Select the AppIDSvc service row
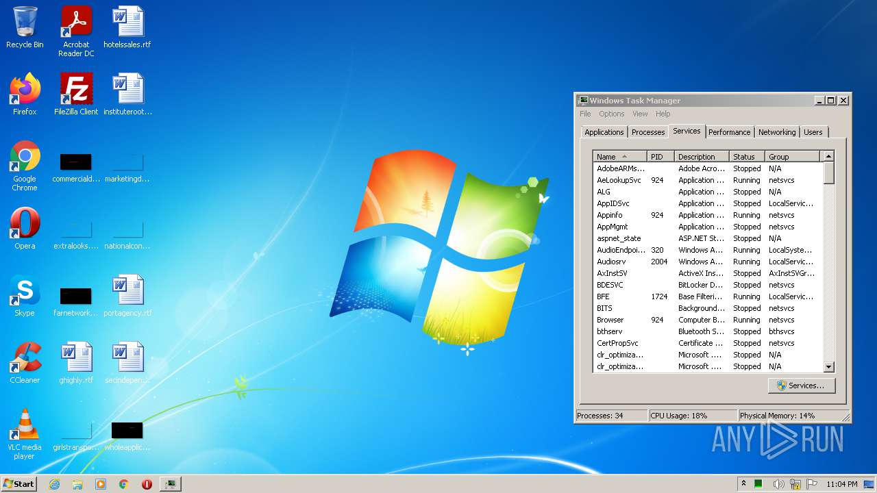The height and width of the screenshot is (493, 877). [708, 203]
